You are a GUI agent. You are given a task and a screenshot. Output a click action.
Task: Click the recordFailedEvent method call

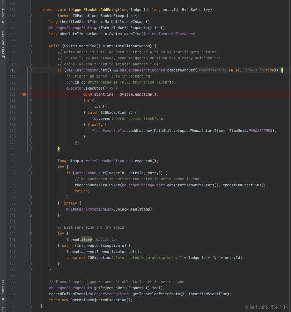click(x=67, y=294)
